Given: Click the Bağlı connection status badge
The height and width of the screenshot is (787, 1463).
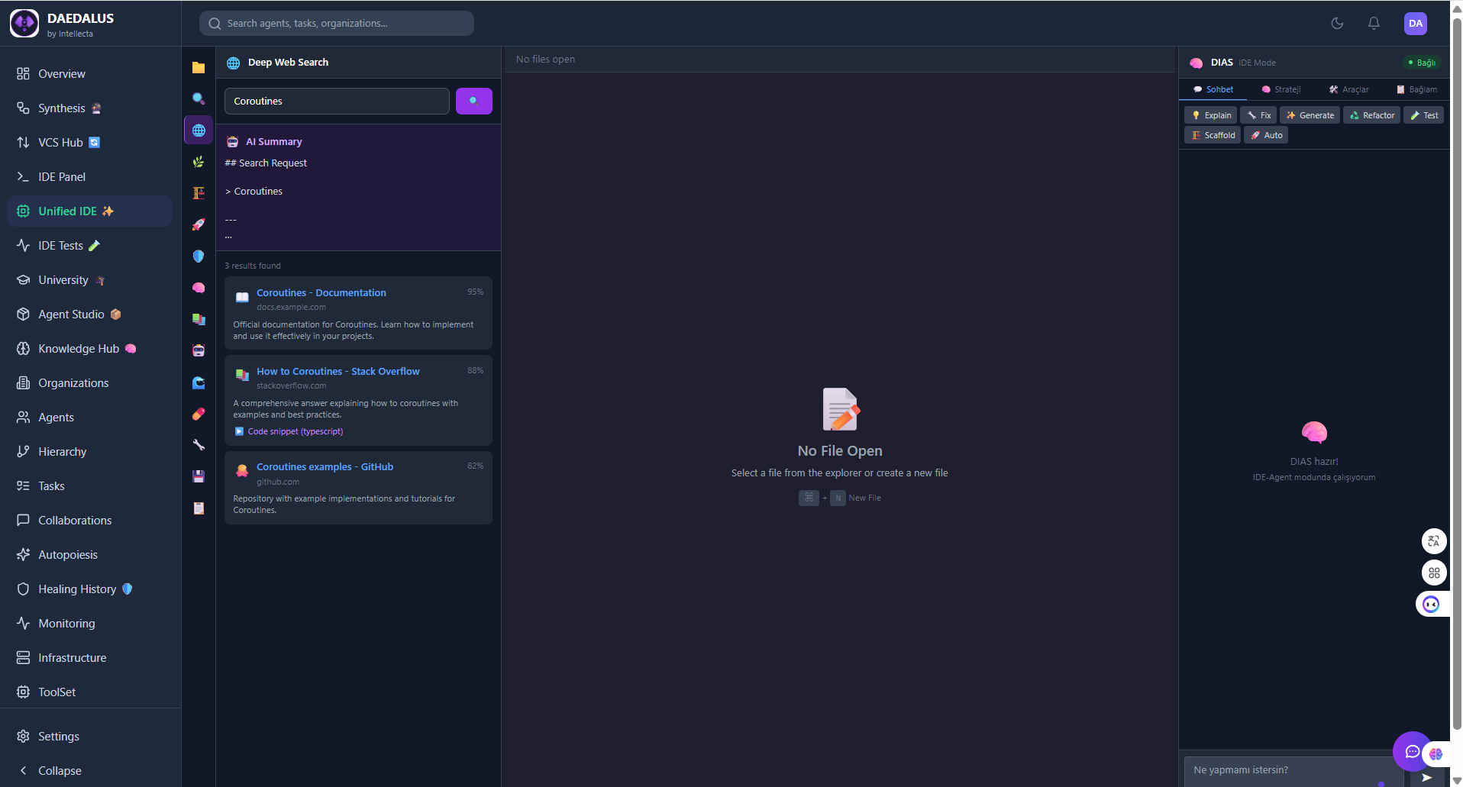Looking at the screenshot, I should pos(1422,63).
